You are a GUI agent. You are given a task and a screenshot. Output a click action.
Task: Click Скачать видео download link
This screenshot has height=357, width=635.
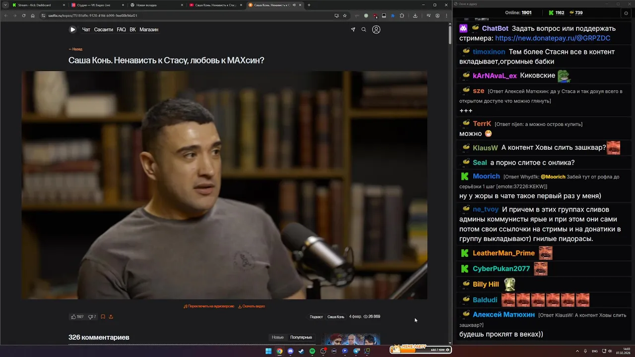point(252,306)
